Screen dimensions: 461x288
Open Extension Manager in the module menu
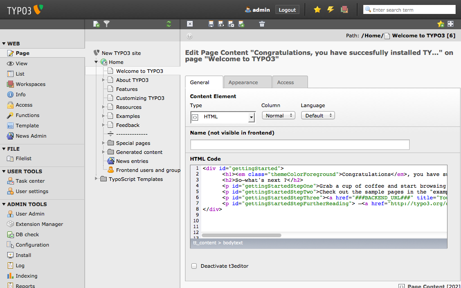[x=39, y=224]
